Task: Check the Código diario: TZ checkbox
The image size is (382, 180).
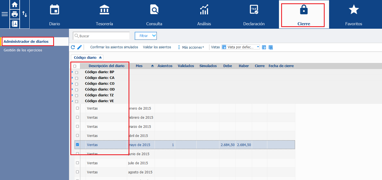Action: pos(77,96)
